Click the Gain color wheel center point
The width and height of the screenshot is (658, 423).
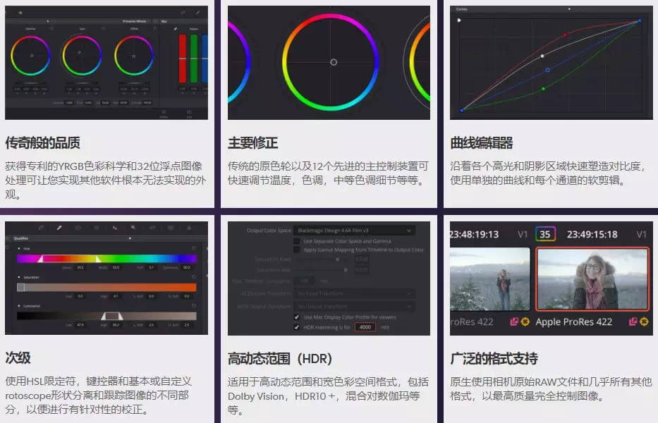click(x=79, y=52)
